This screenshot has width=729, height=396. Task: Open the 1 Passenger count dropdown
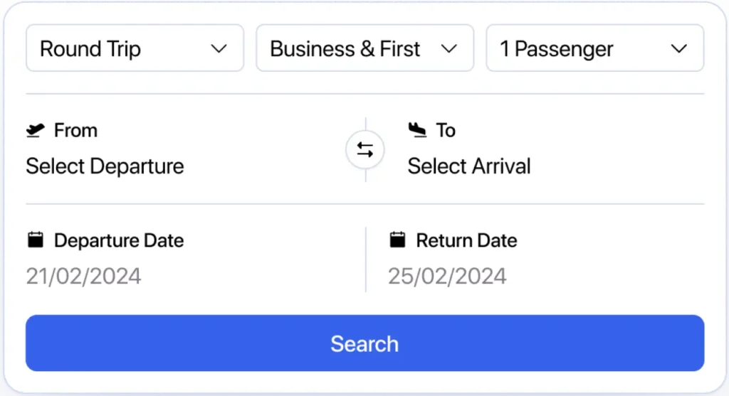594,48
